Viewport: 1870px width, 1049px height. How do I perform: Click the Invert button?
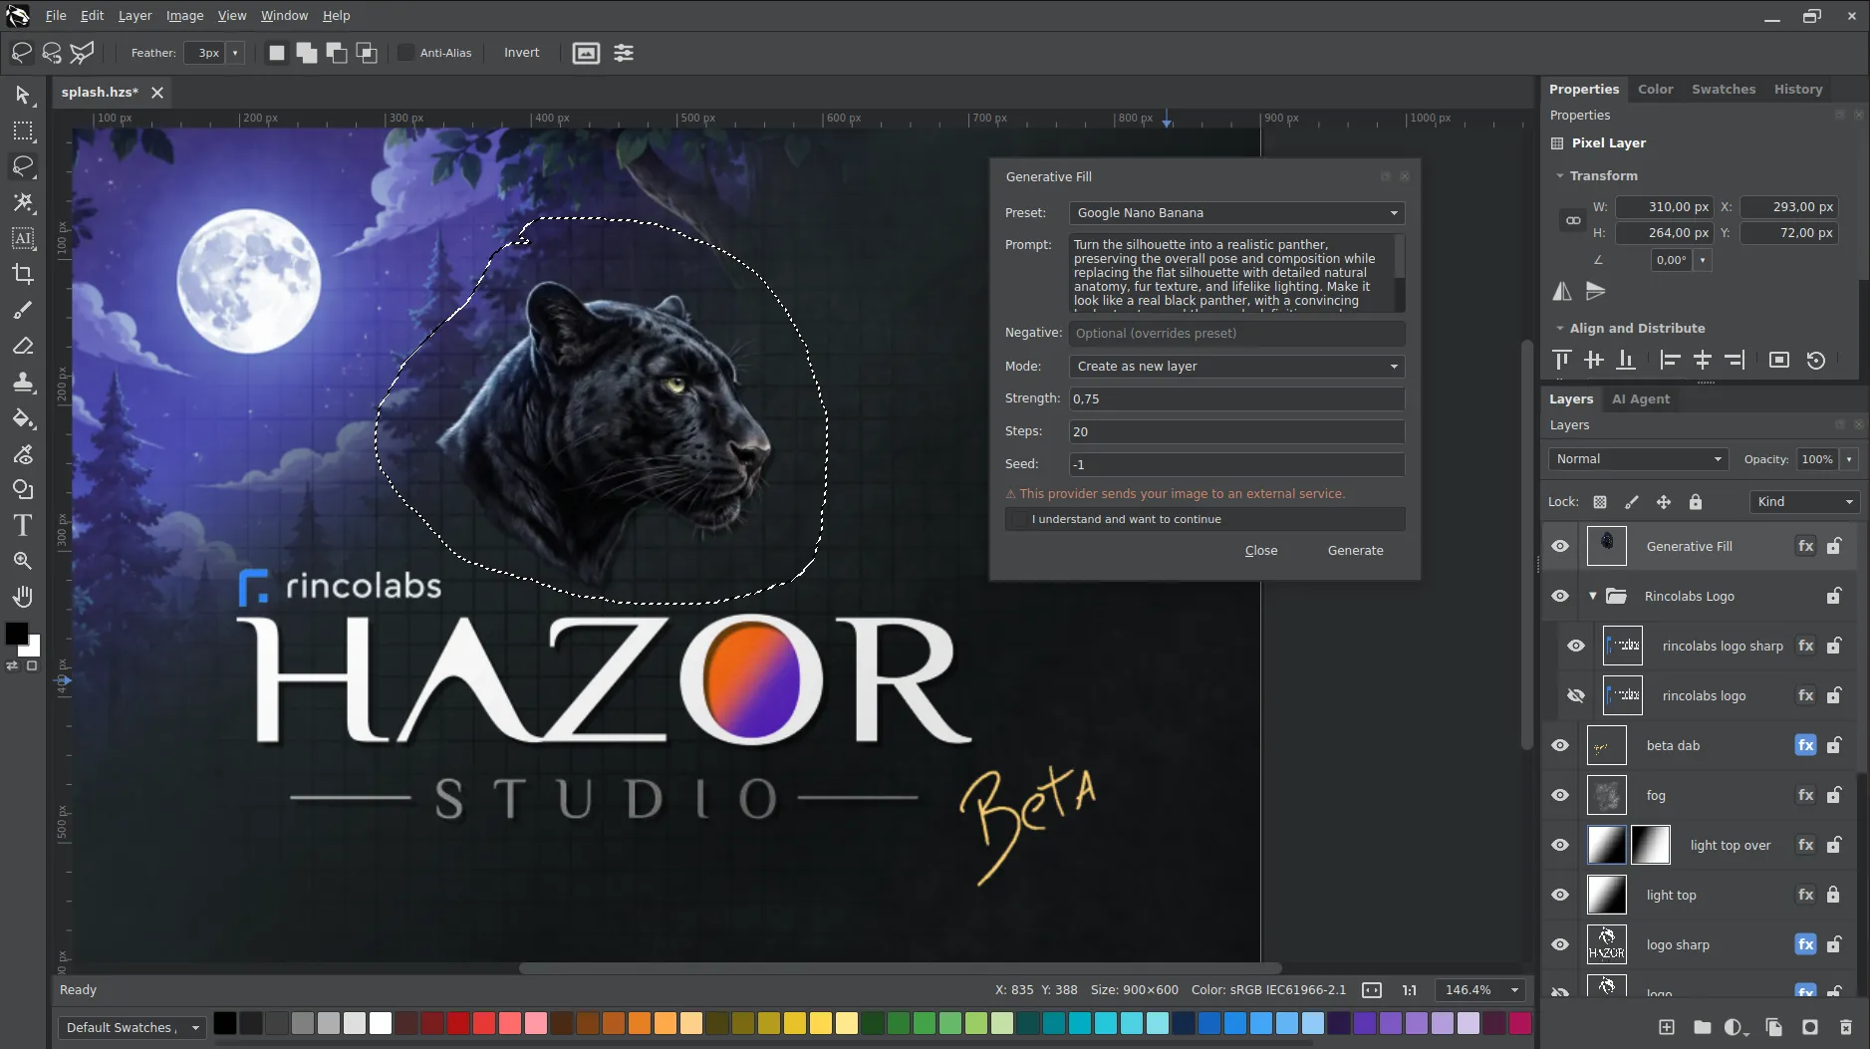coord(521,53)
